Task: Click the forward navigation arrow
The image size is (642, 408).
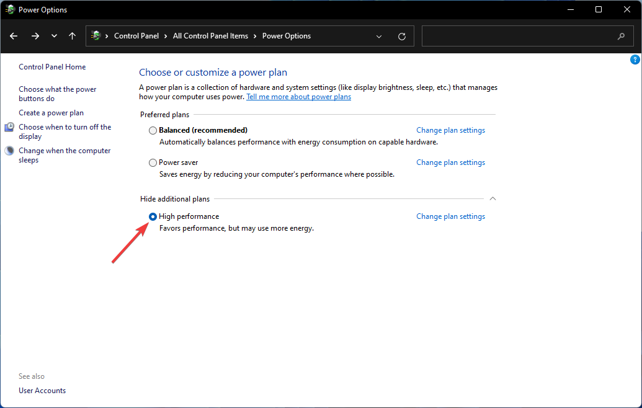Action: tap(35, 36)
